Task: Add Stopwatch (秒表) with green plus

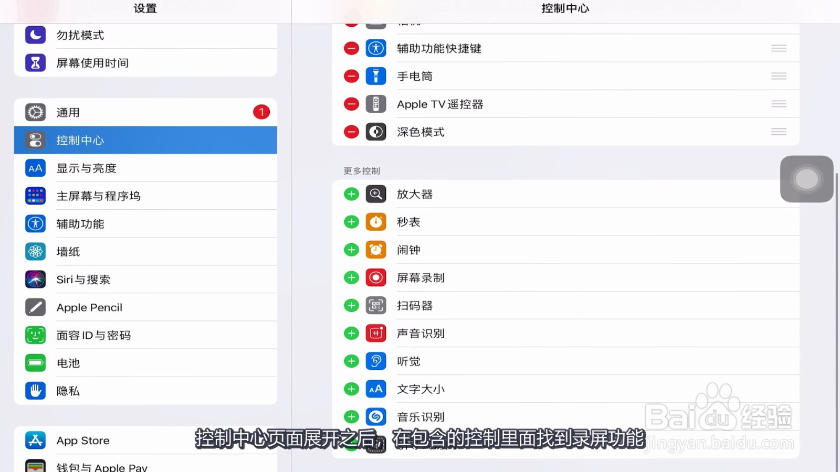Action: 351,222
